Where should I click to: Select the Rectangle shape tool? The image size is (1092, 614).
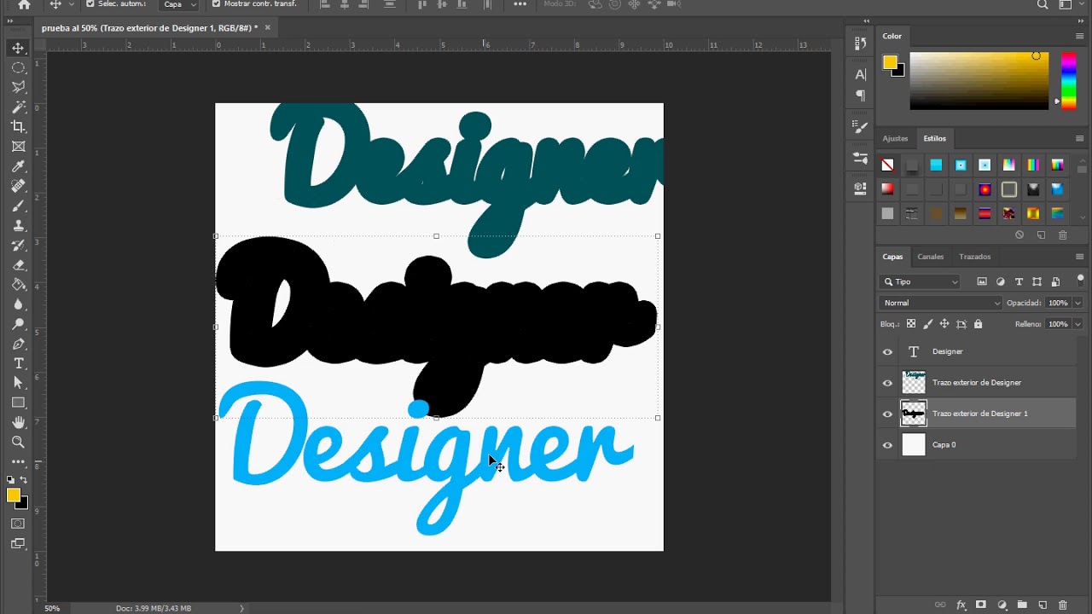18,403
